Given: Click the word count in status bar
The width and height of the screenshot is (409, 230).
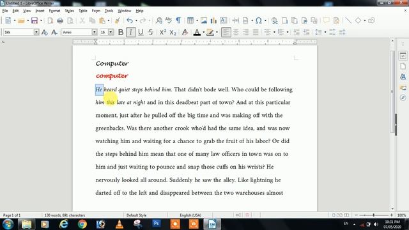Looking at the screenshot, I should [x=65, y=215].
